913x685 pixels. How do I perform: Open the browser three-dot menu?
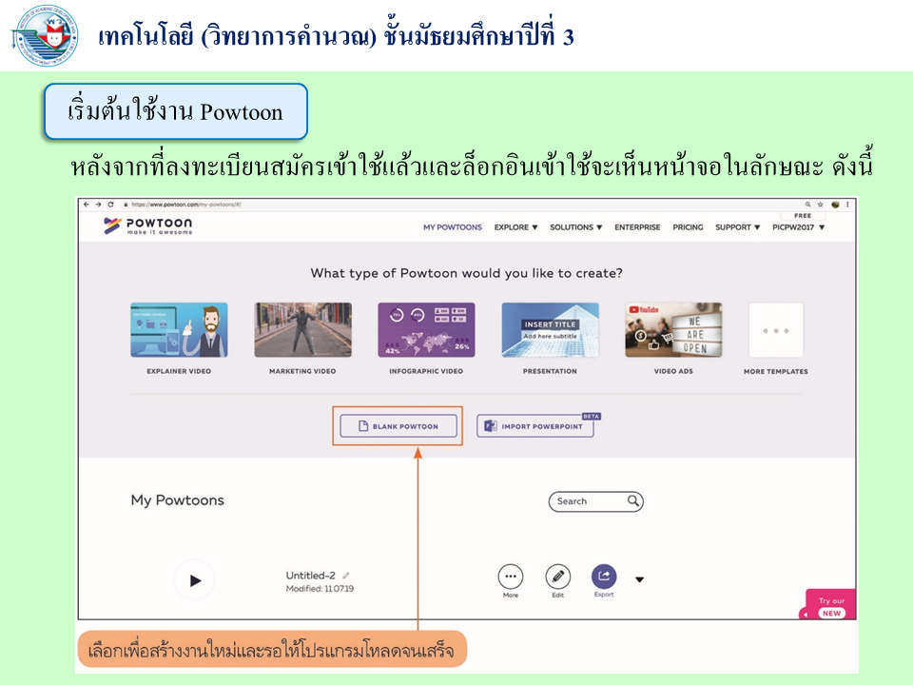coord(847,205)
